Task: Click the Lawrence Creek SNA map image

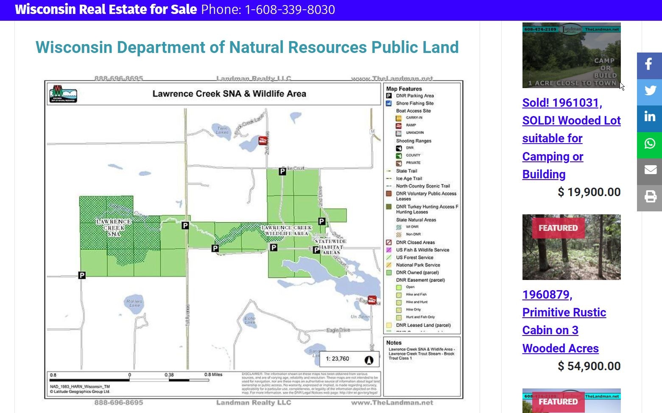Action: coord(254,241)
